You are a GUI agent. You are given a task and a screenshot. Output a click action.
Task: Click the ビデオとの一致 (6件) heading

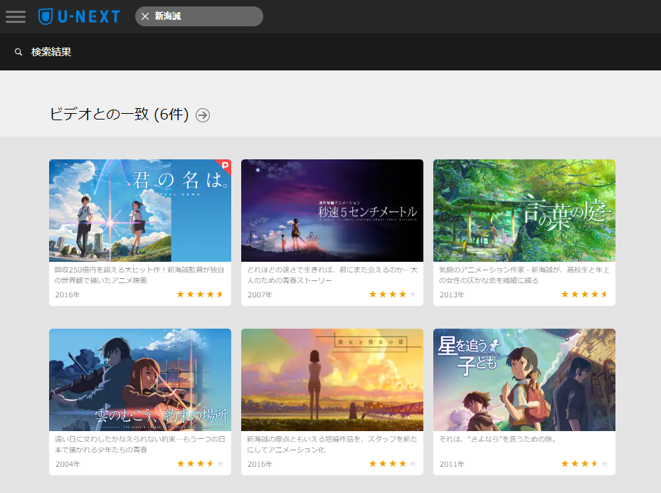tap(120, 115)
